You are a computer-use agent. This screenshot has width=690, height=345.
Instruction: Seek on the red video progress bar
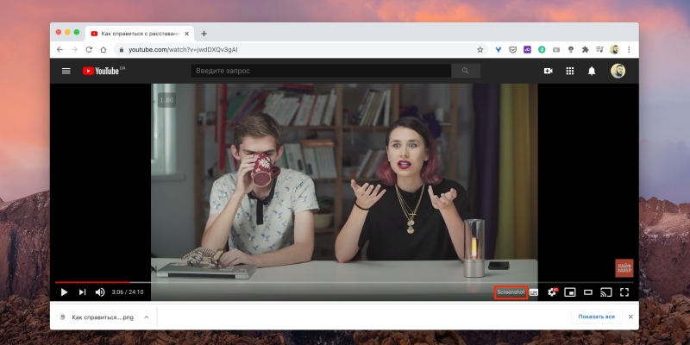pyautogui.click(x=92, y=282)
